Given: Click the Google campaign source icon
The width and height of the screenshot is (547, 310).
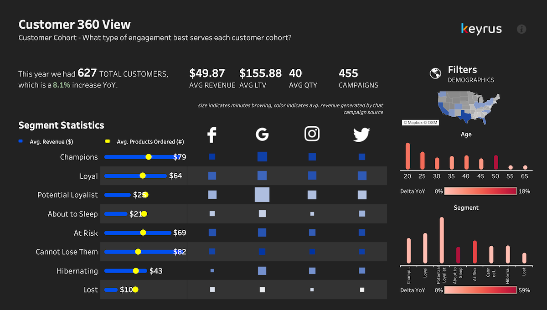Looking at the screenshot, I should pyautogui.click(x=262, y=134).
